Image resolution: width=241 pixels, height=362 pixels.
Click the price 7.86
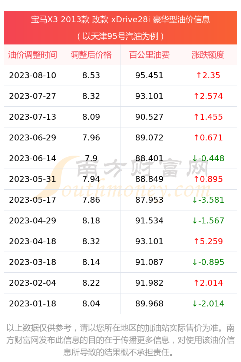pyautogui.click(x=91, y=200)
